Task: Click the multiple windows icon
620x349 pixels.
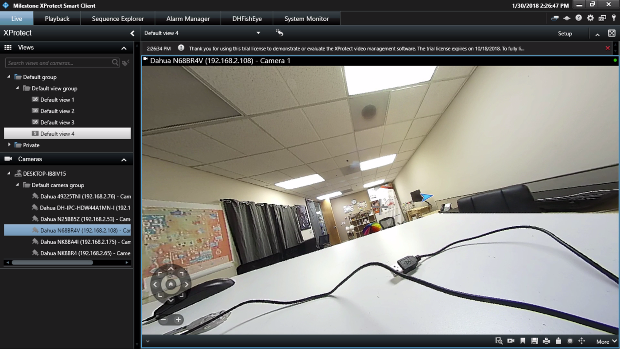Action: pyautogui.click(x=602, y=18)
